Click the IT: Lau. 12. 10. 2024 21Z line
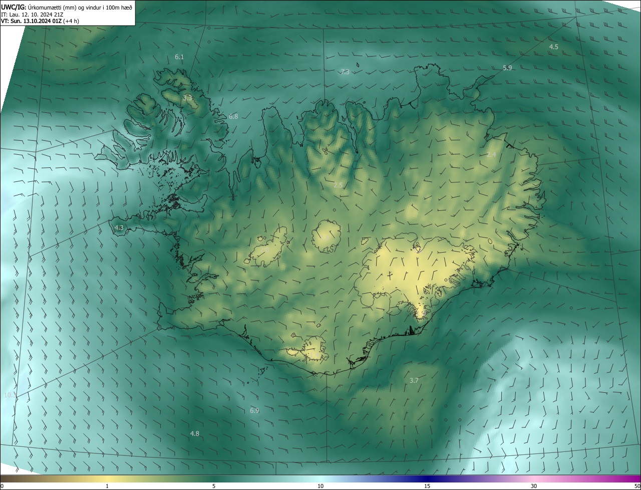This screenshot has width=641, height=490. (32, 14)
